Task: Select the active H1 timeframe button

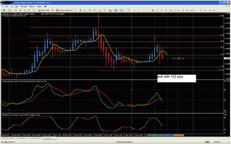Action: click(x=197, y=10)
